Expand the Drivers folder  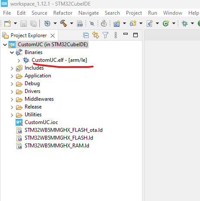pos(12,92)
